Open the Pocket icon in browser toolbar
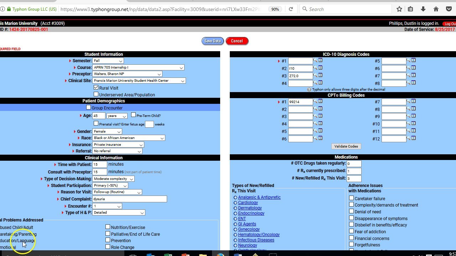The width and height of the screenshot is (456, 256). [x=449, y=9]
